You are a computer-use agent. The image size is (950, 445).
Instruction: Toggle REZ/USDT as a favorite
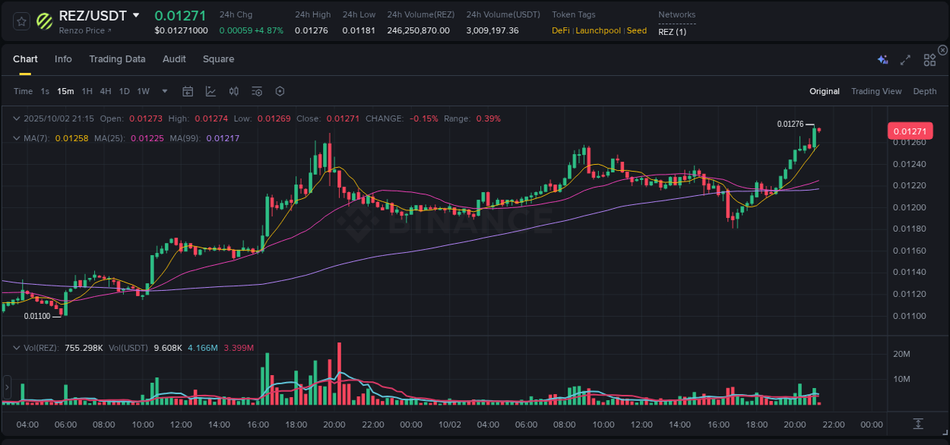21,21
